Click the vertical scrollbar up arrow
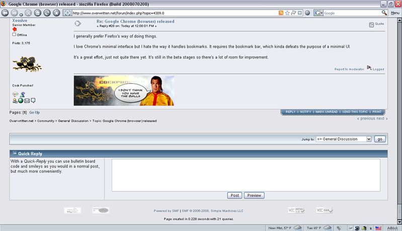 tap(399, 20)
